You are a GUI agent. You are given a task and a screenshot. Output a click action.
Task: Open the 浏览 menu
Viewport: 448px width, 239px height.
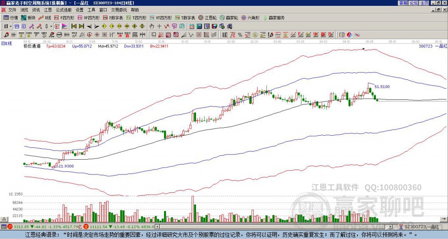(24, 10)
